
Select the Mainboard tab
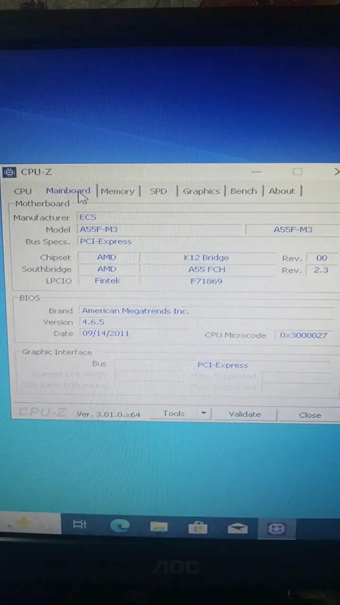pyautogui.click(x=68, y=191)
